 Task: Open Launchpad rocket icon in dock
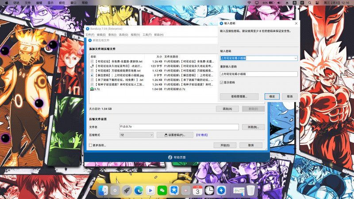tap(127, 190)
